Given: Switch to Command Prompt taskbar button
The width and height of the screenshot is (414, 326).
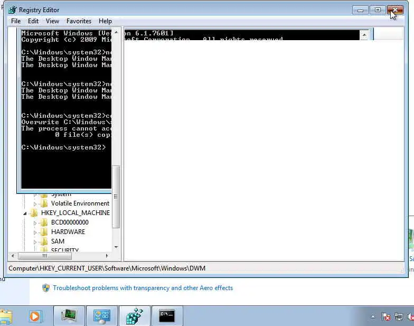Looking at the screenshot, I should 167,316.
